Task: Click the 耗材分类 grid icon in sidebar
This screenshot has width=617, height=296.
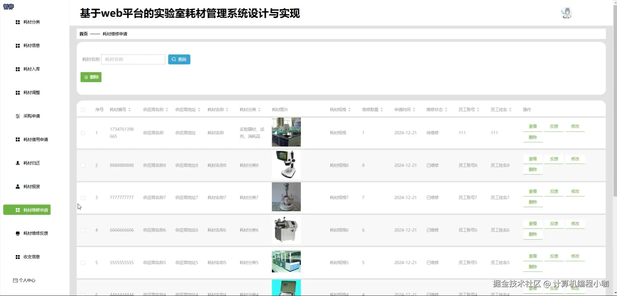Action: (18, 22)
